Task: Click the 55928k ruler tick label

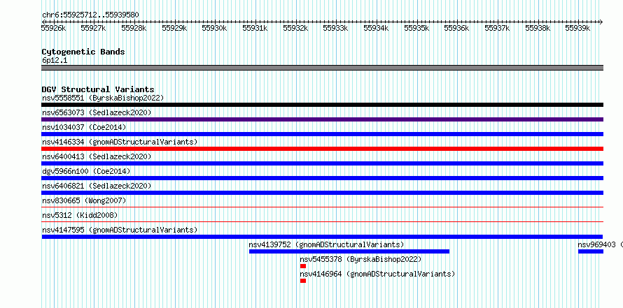Action: click(x=134, y=28)
